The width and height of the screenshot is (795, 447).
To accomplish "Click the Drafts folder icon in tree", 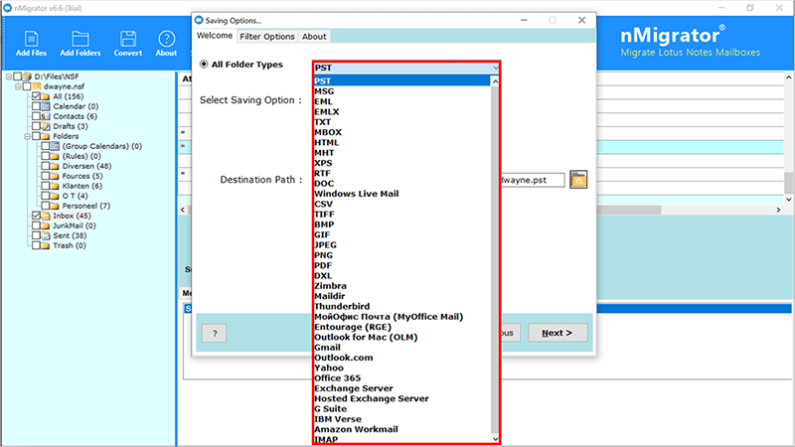I will pos(48,126).
